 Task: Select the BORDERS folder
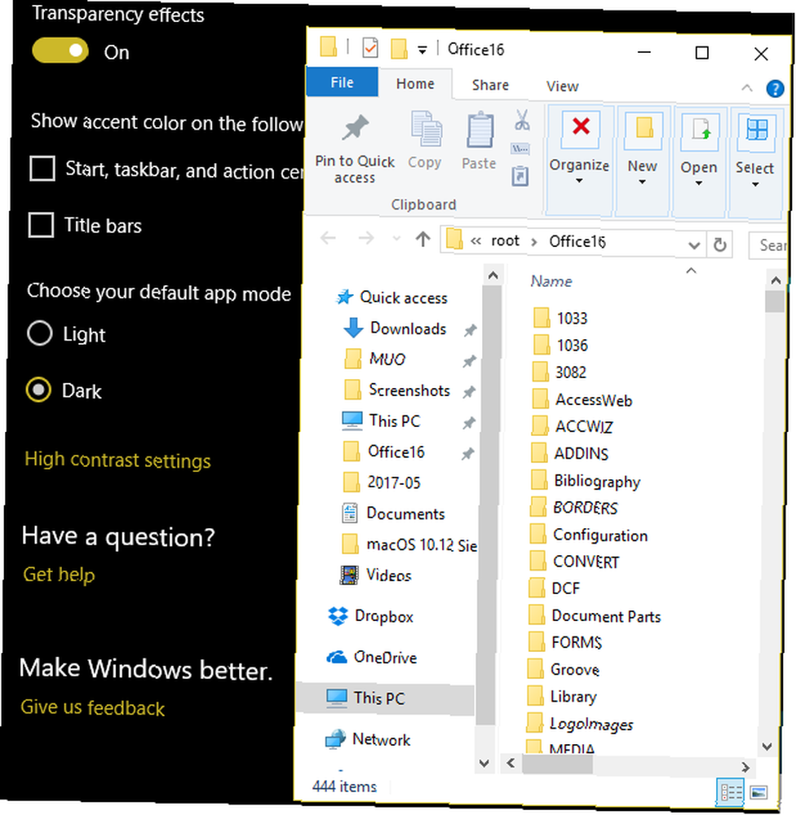click(574, 507)
